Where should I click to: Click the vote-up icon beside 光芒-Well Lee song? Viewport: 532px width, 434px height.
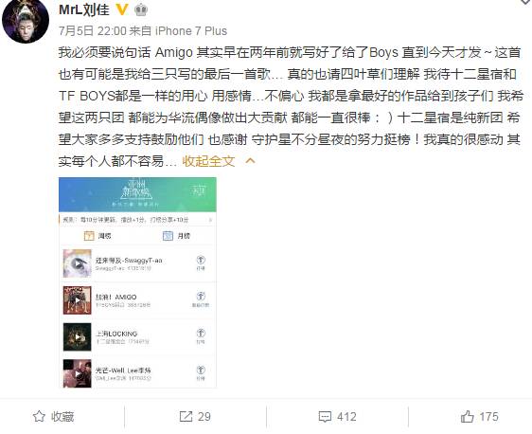[201, 372]
